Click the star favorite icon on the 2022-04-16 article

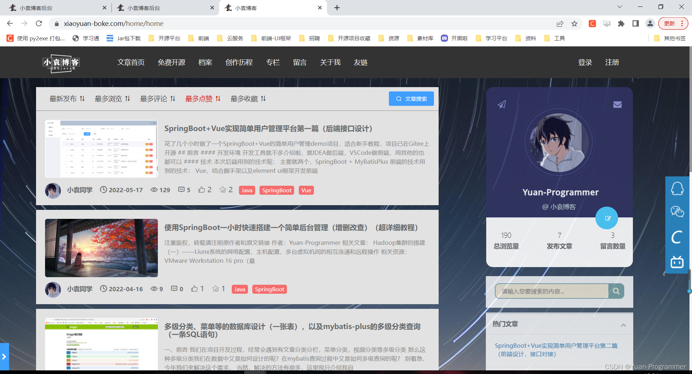pyautogui.click(x=216, y=289)
